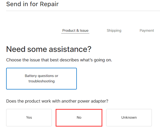Viewport: 160px width, 134px height.
Task: Click the Need some assistance? heading
Action: [49, 49]
